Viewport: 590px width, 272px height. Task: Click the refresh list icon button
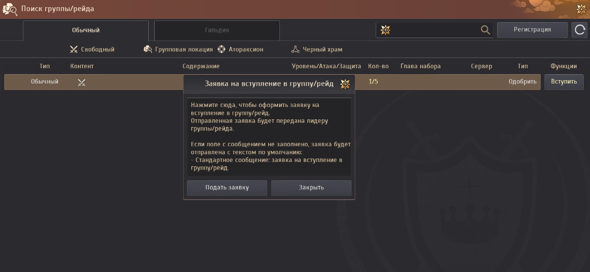[x=579, y=30]
